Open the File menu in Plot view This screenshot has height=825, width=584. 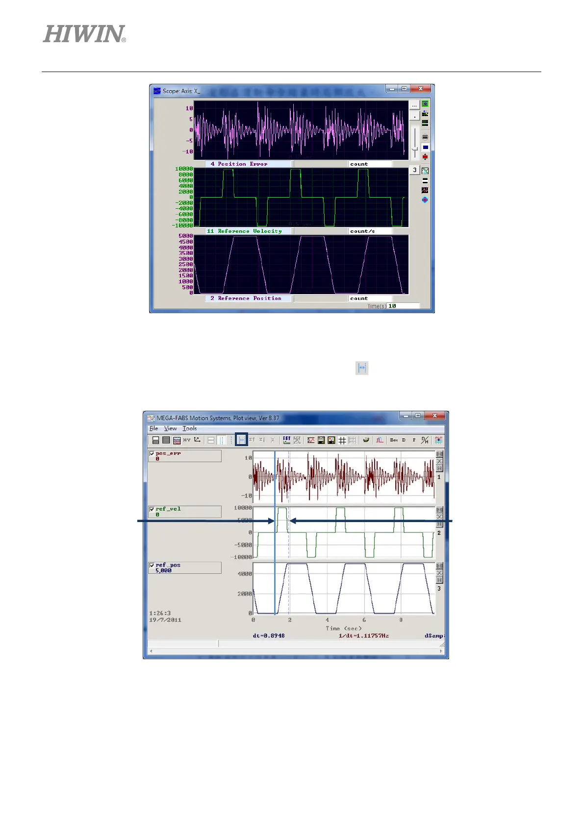[x=154, y=428]
